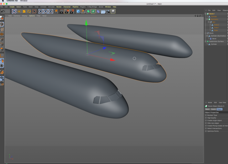228x164 pixels.
Task: Open the Simulate menu
Action: pos(51,7)
